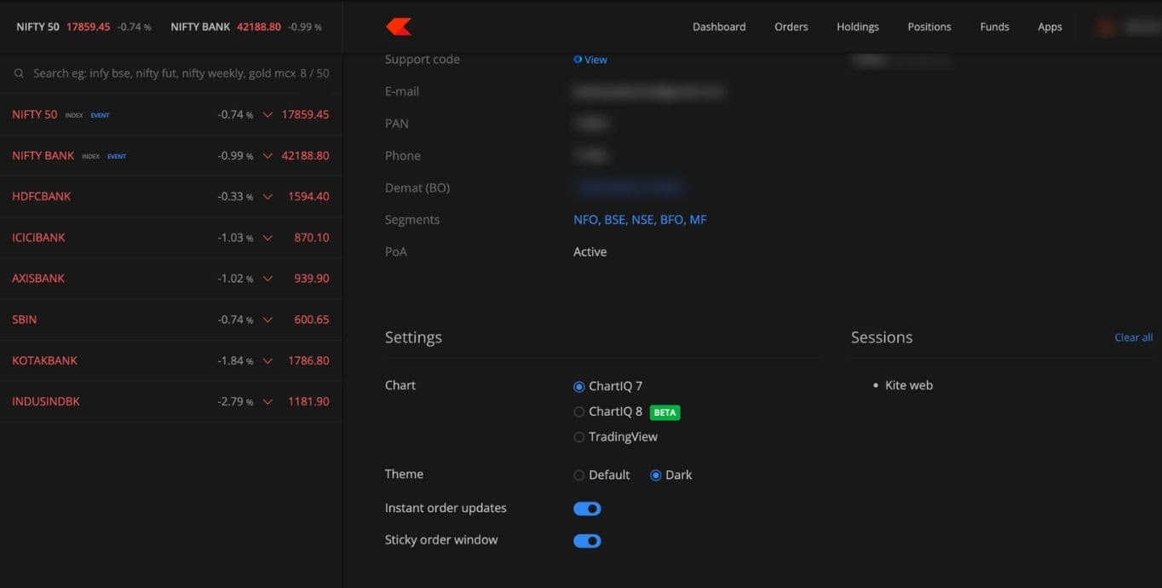Turn off Sticky order window toggle
This screenshot has width=1162, height=588.
point(587,541)
